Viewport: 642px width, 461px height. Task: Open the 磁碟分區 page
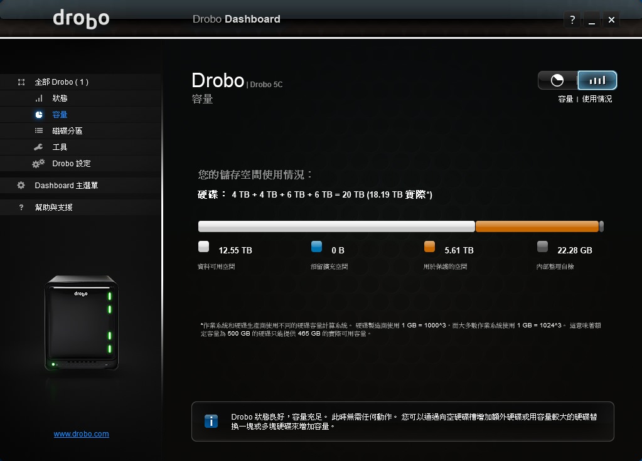tap(81, 131)
